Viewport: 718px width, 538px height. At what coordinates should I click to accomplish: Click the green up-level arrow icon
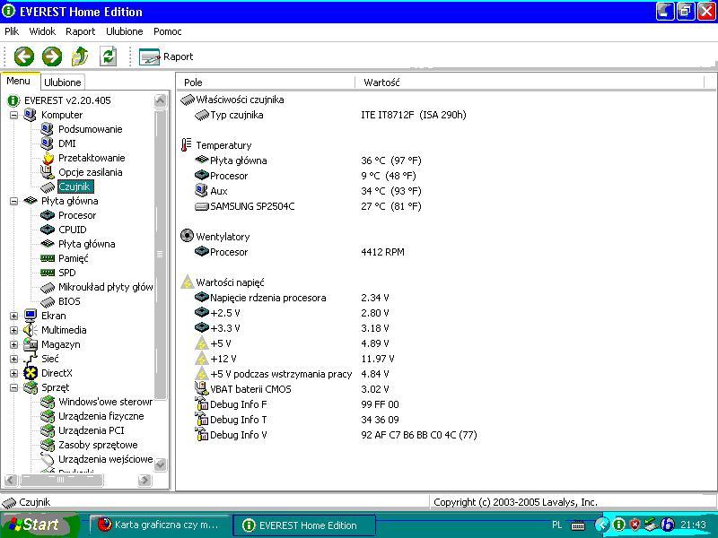(80, 56)
